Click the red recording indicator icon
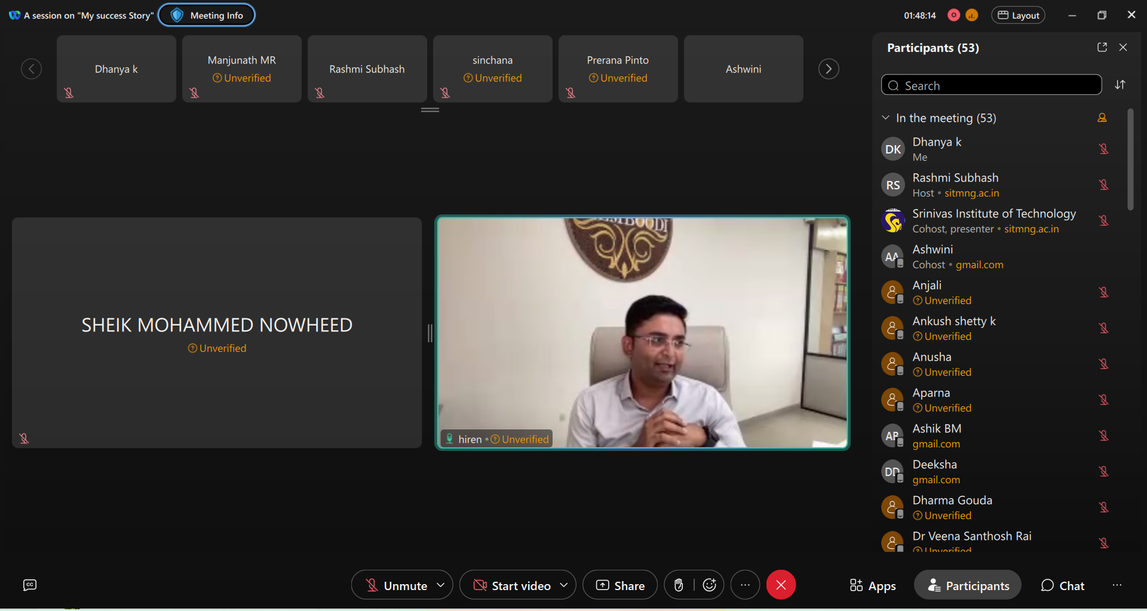The height and width of the screenshot is (611, 1147). pos(954,16)
